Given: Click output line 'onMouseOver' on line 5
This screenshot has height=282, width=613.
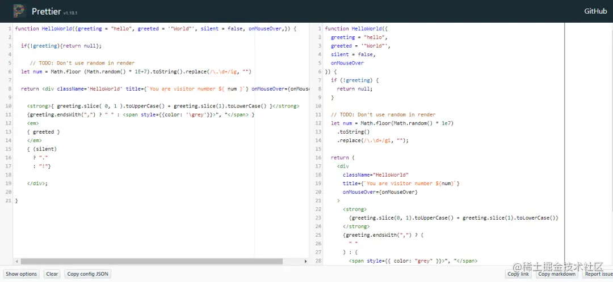Looking at the screenshot, I should click(x=347, y=63).
